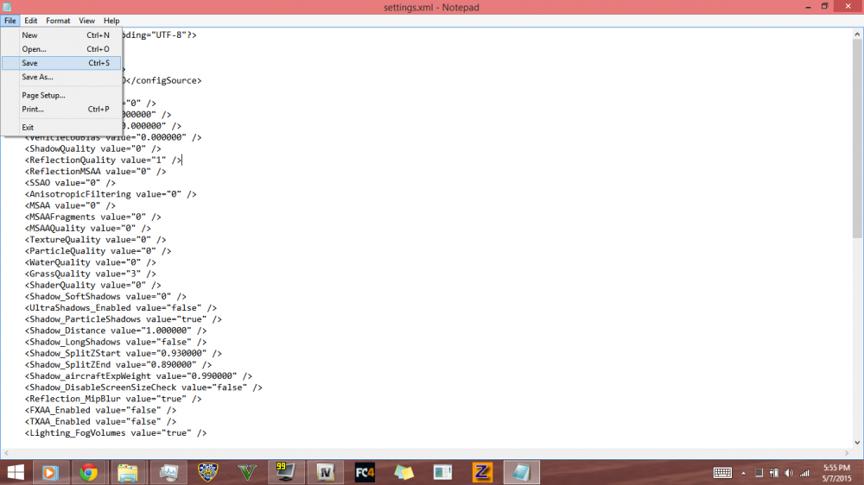Screen dimensions: 864x485
Task: Choose Open... from the File menu
Action: 61,49
